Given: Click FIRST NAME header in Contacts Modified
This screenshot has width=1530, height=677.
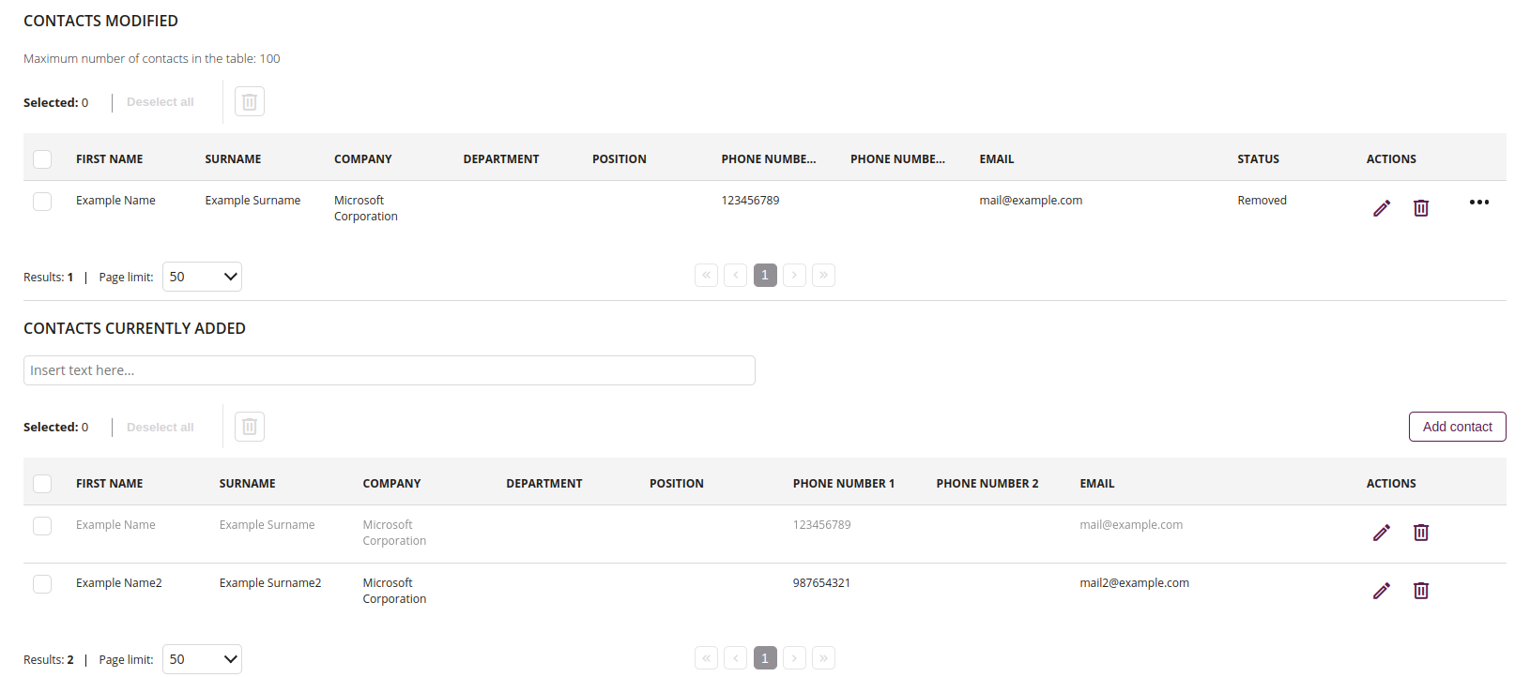Looking at the screenshot, I should 110,159.
